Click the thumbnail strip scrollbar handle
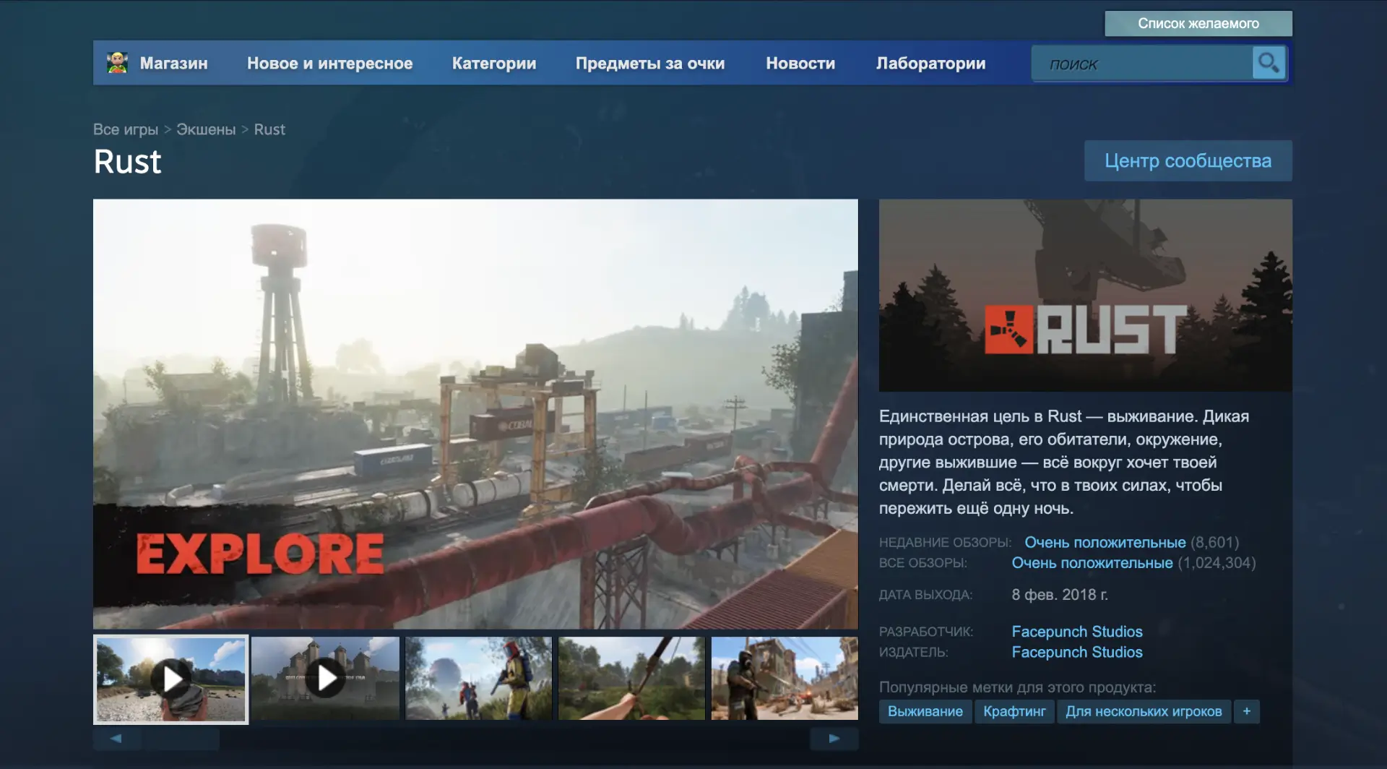1387x769 pixels. (181, 739)
